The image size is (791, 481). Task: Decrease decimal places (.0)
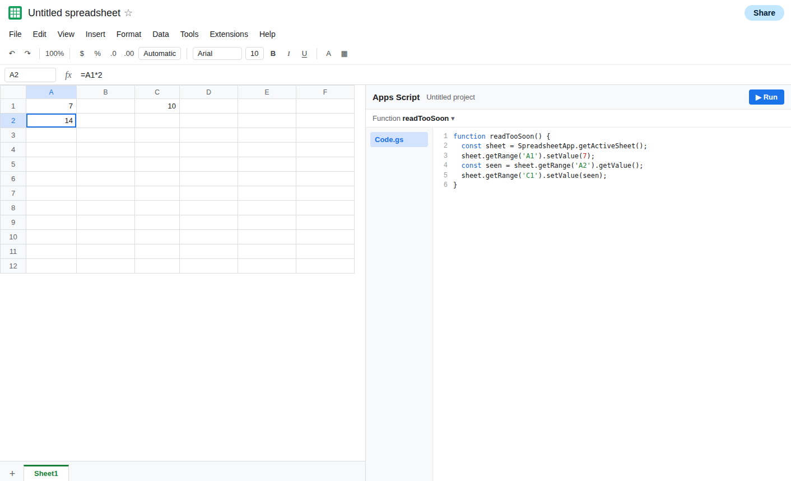tap(113, 54)
